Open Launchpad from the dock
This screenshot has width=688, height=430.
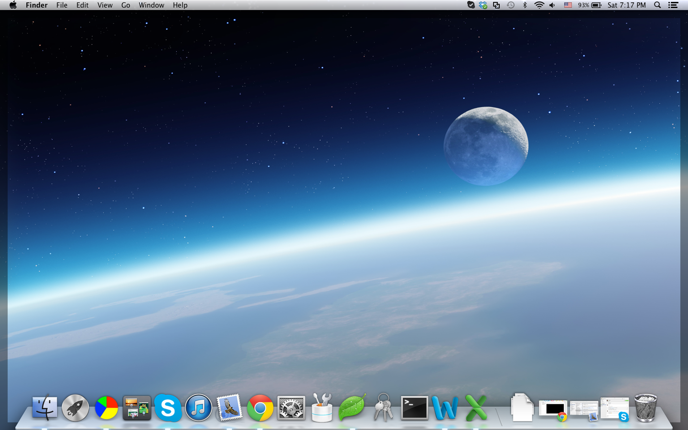[75, 408]
